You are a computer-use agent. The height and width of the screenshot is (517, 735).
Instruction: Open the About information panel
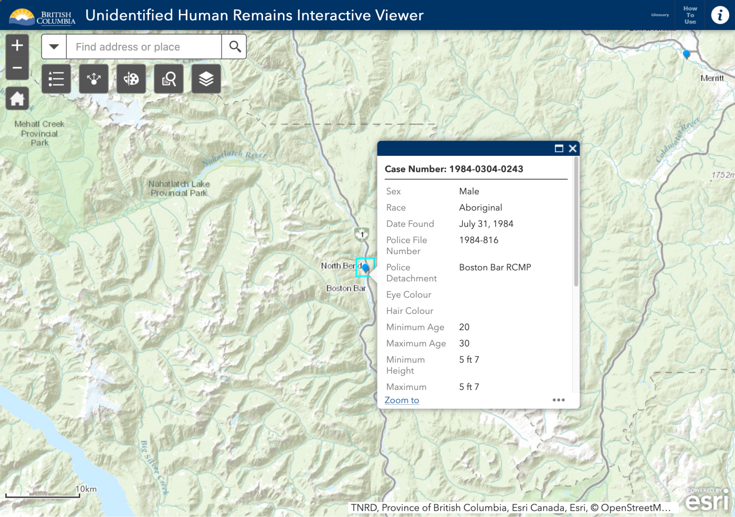[x=720, y=15]
